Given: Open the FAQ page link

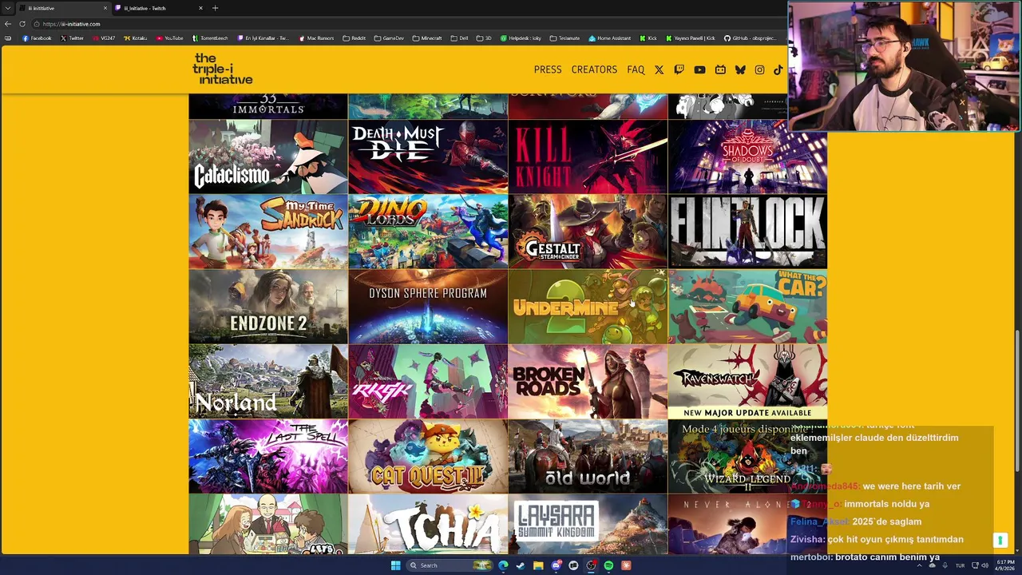Looking at the screenshot, I should 636,70.
